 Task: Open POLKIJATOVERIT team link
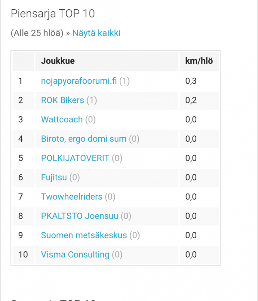[x=75, y=158]
